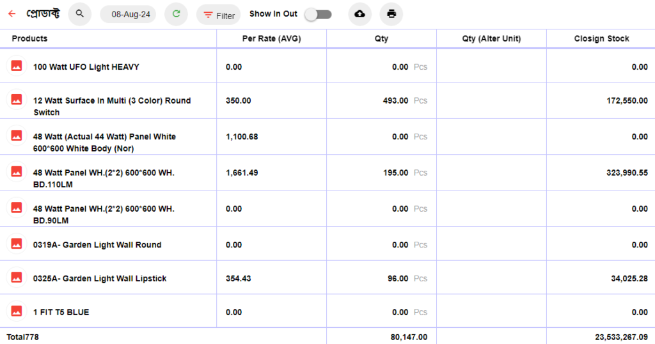Open image icon for 1 FIT T5 BLUE
This screenshot has height=344, width=655.
pos(16,311)
